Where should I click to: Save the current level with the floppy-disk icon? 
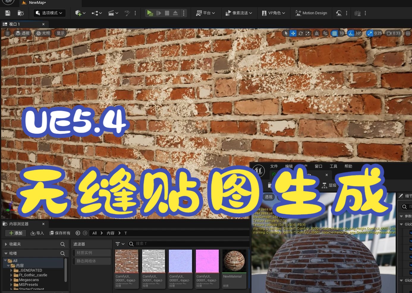(x=8, y=13)
